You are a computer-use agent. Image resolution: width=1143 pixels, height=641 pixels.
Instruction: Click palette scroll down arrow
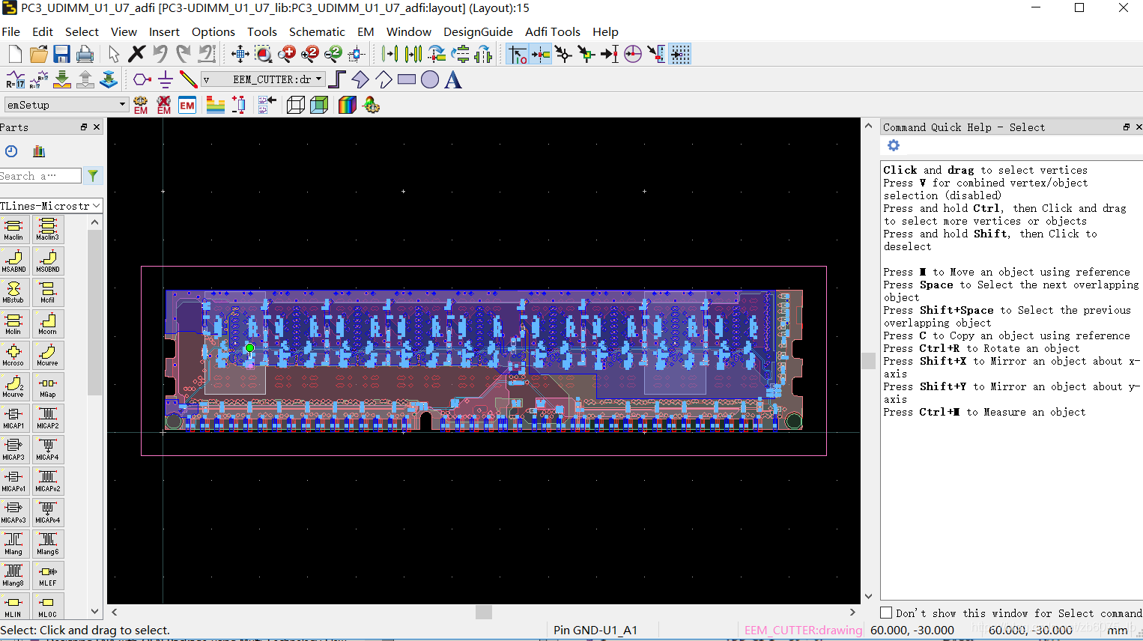pyautogui.click(x=94, y=611)
